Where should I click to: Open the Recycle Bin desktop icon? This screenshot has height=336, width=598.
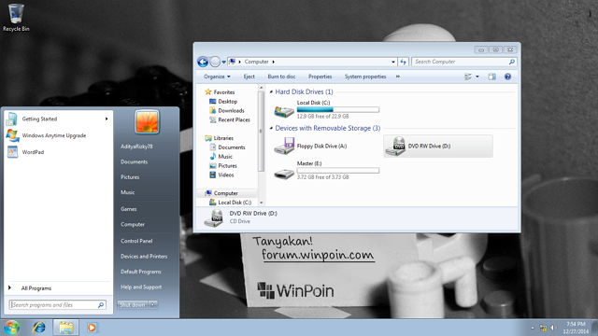pos(16,18)
